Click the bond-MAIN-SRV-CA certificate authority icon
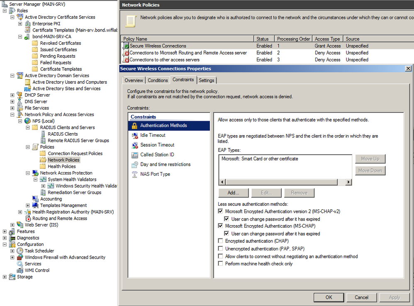Screen dimensions: 414x306 point(27,36)
